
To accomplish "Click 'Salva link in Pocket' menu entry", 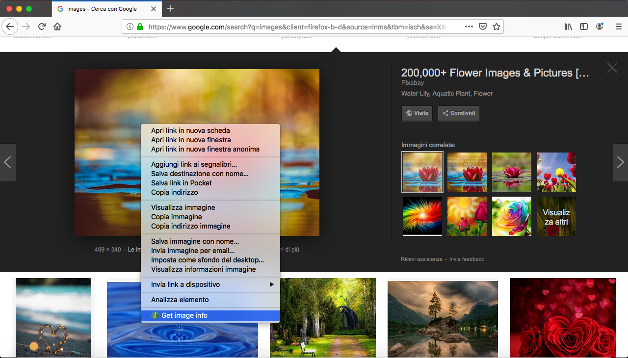I will point(210,183).
